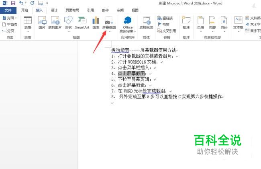Click the Word application icon in title bar

5,3
